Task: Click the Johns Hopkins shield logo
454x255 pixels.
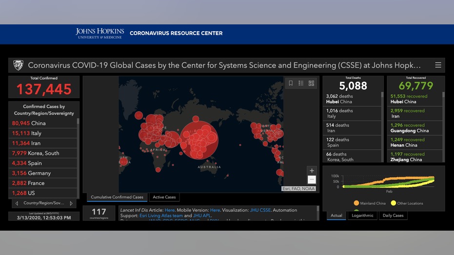Action: tap(18, 65)
